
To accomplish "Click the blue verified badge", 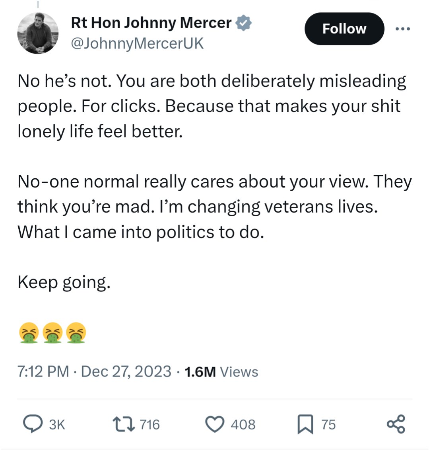I will tap(243, 23).
